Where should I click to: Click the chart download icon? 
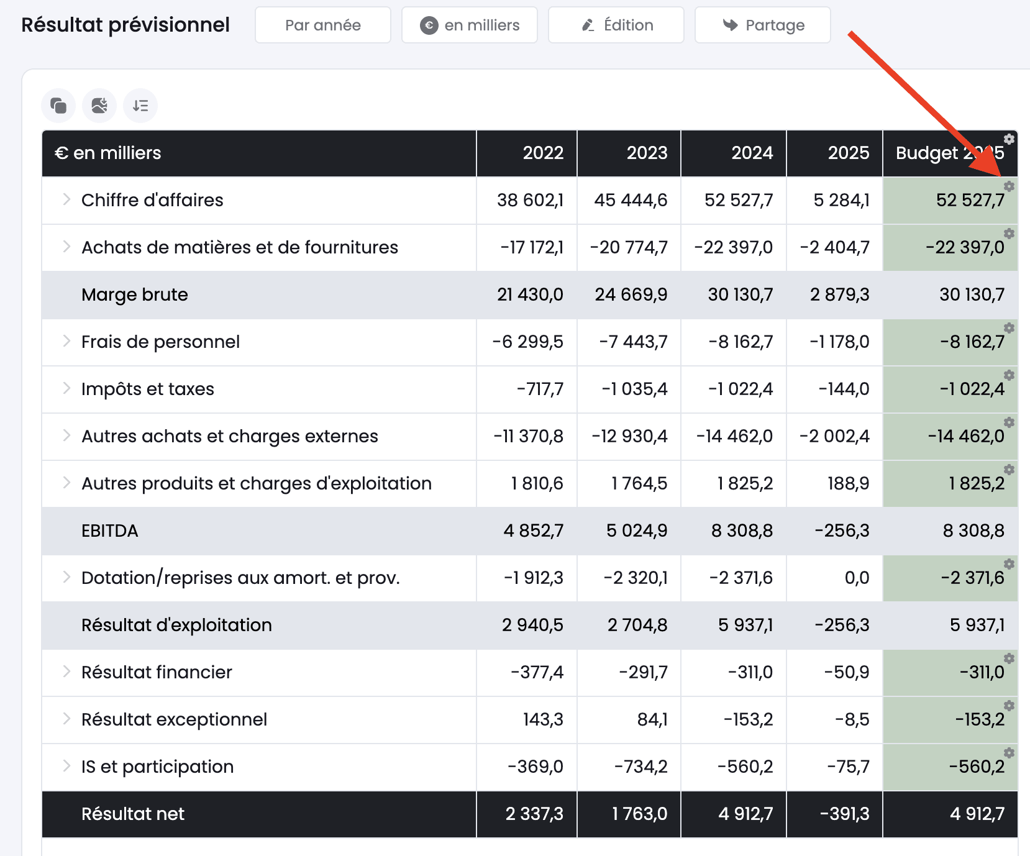point(99,106)
